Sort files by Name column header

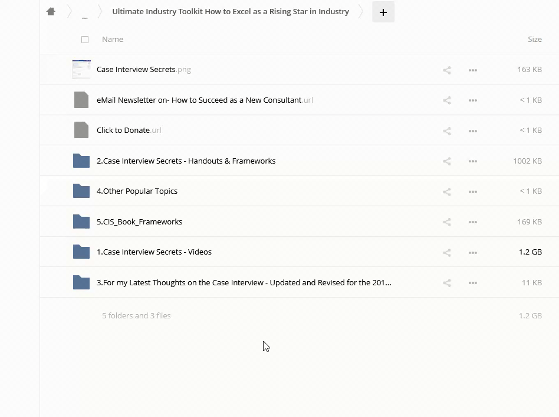tap(113, 40)
